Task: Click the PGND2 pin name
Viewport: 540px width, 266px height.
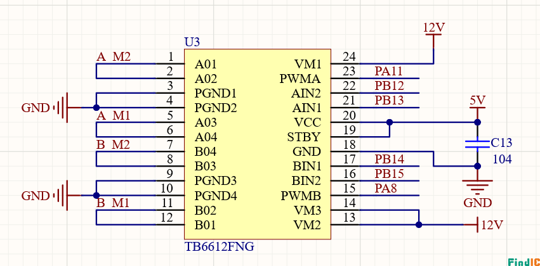Action: (x=216, y=108)
